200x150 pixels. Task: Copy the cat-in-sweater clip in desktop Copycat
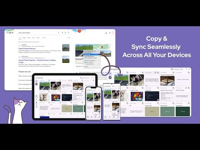click(142, 72)
